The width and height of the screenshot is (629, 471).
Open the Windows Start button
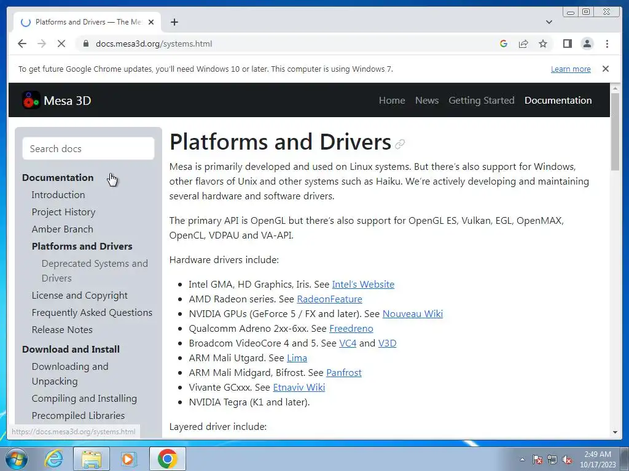click(17, 459)
